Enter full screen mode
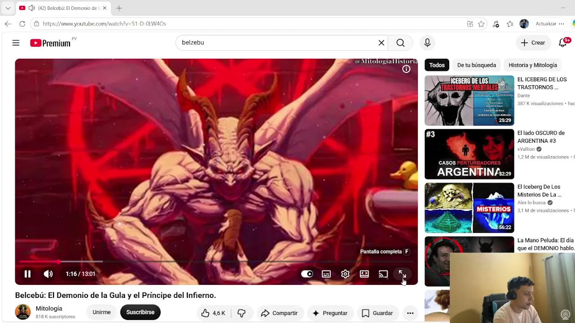This screenshot has width=575, height=323. [x=402, y=274]
